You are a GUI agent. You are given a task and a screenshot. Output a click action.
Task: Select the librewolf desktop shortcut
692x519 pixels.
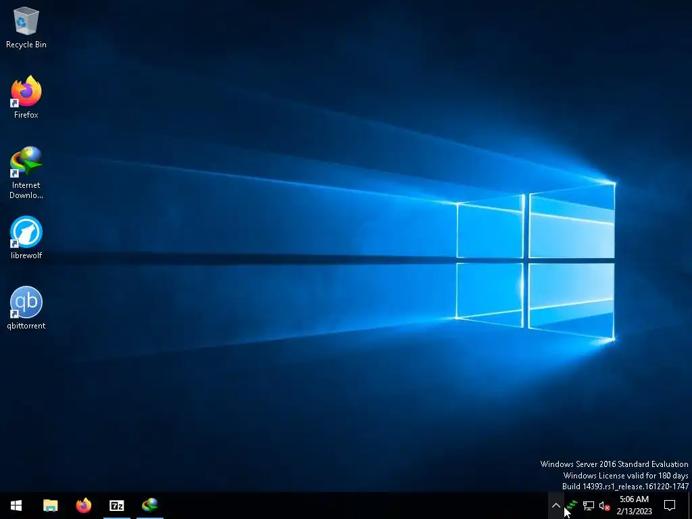coord(26,238)
